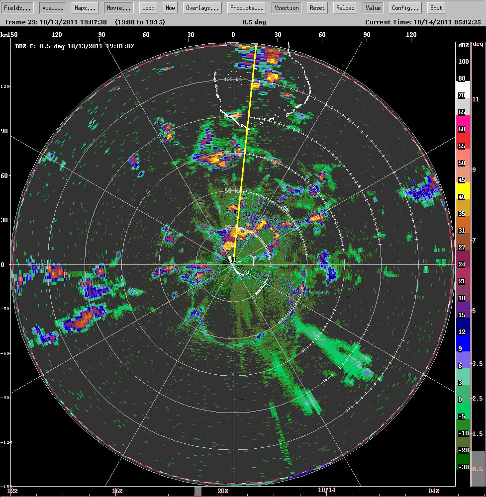This screenshot has height=497, width=486.
Task: Open the Fields... menu
Action: click(17, 8)
